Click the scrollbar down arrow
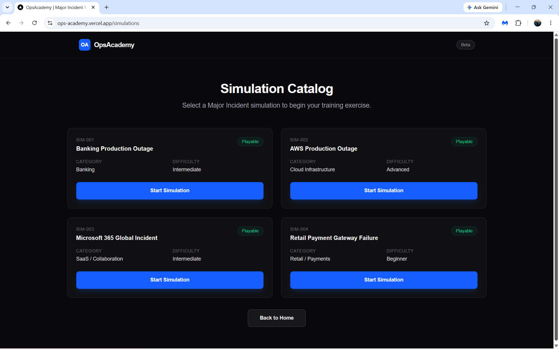559x349 pixels. (x=556, y=346)
